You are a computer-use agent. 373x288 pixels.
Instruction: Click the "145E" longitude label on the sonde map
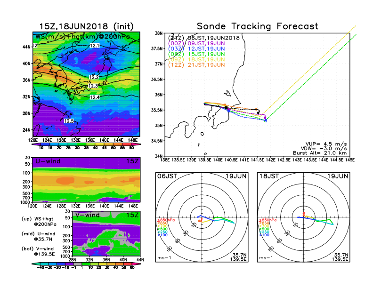click(349, 160)
